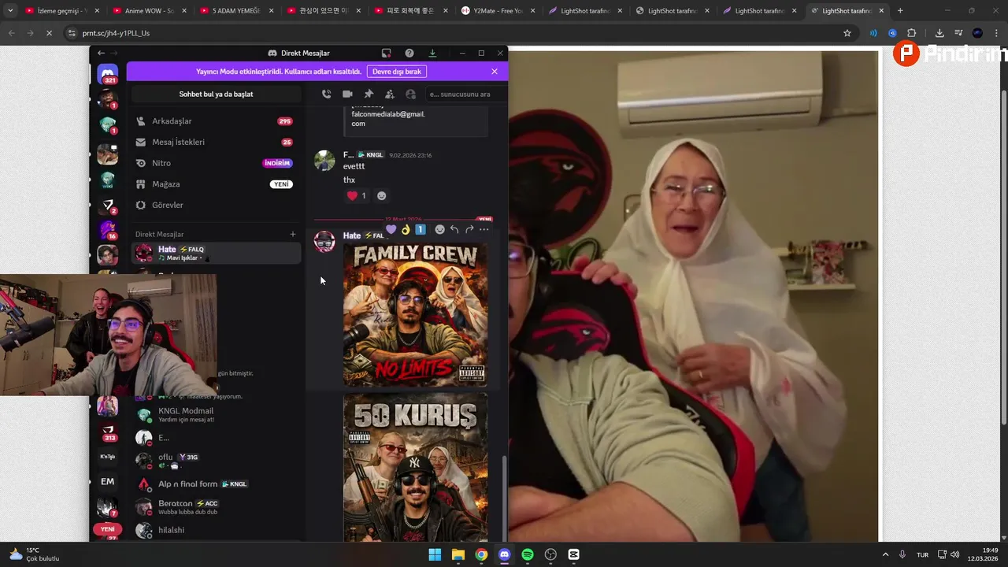This screenshot has width=1008, height=567.
Task: Open the hilalshi direct message
Action: 216,530
